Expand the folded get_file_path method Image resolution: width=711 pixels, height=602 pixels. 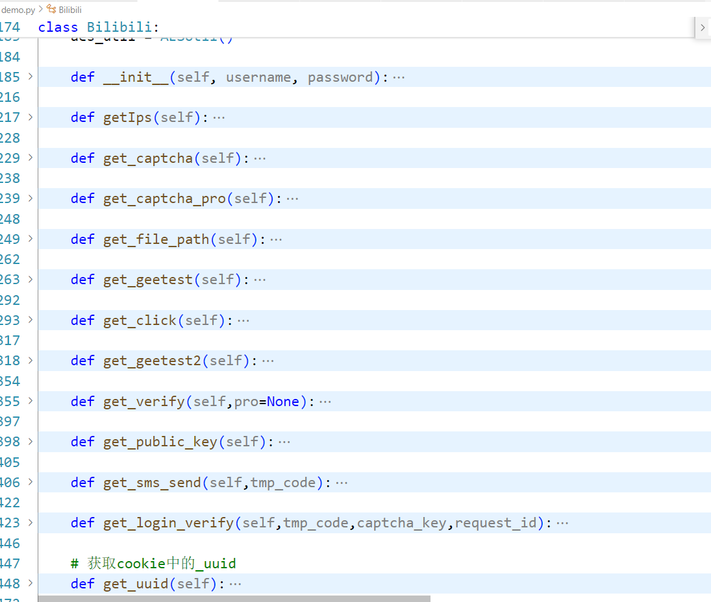click(31, 239)
